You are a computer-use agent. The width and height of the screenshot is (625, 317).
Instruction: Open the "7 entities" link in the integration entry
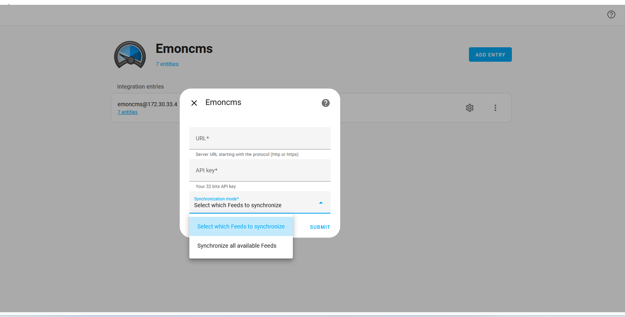coord(128,112)
